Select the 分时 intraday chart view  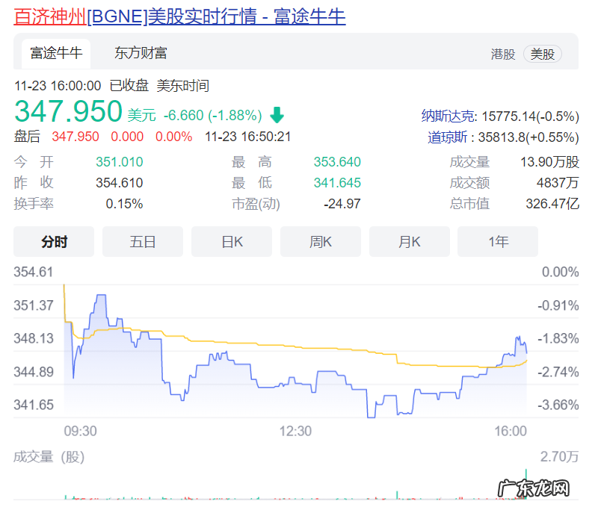click(x=53, y=240)
